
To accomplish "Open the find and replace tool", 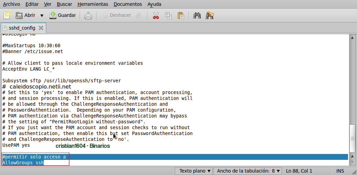I will (210, 15).
